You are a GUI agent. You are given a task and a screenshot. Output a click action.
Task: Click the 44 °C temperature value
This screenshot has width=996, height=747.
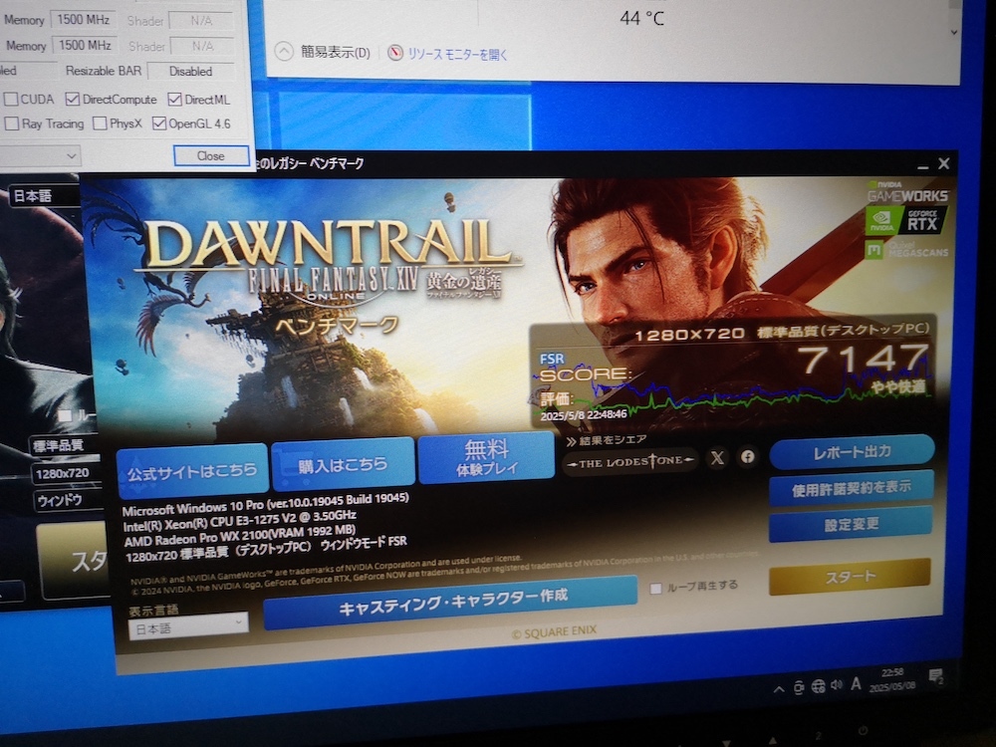641,18
